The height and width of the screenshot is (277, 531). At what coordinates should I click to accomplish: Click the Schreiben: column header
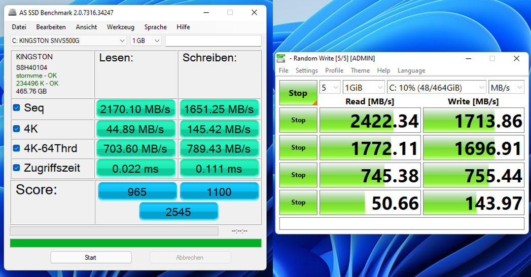[209, 58]
